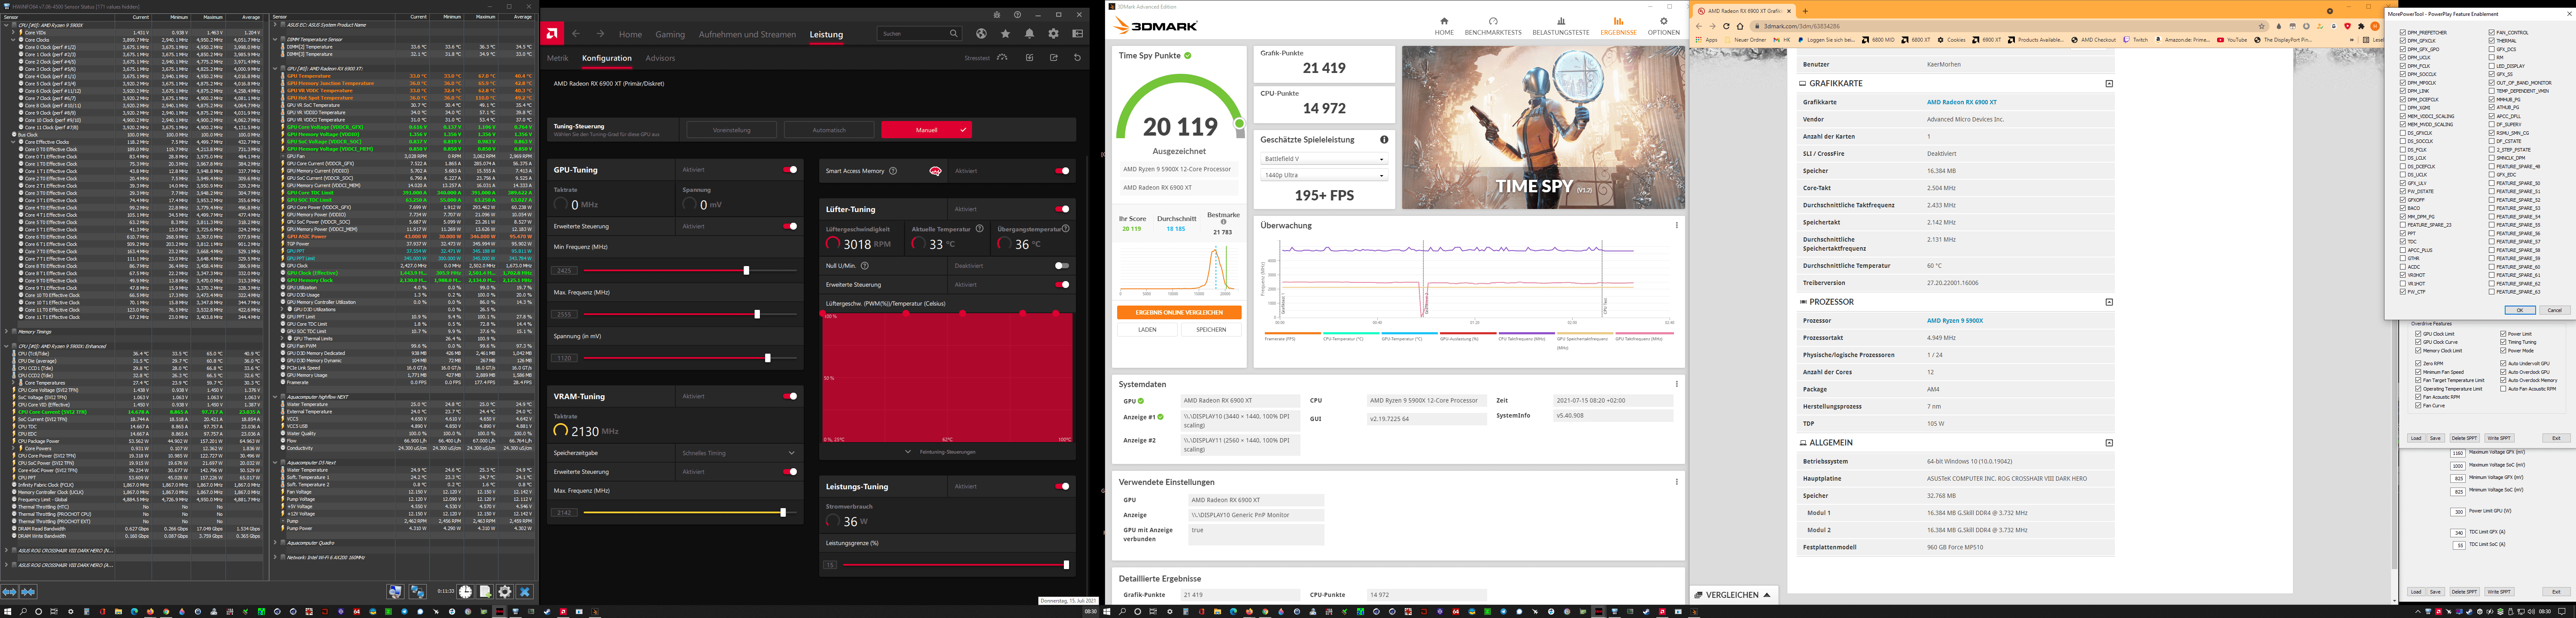Open the Battlefield V game dropdown
The height and width of the screenshot is (618, 2576).
click(x=1323, y=159)
